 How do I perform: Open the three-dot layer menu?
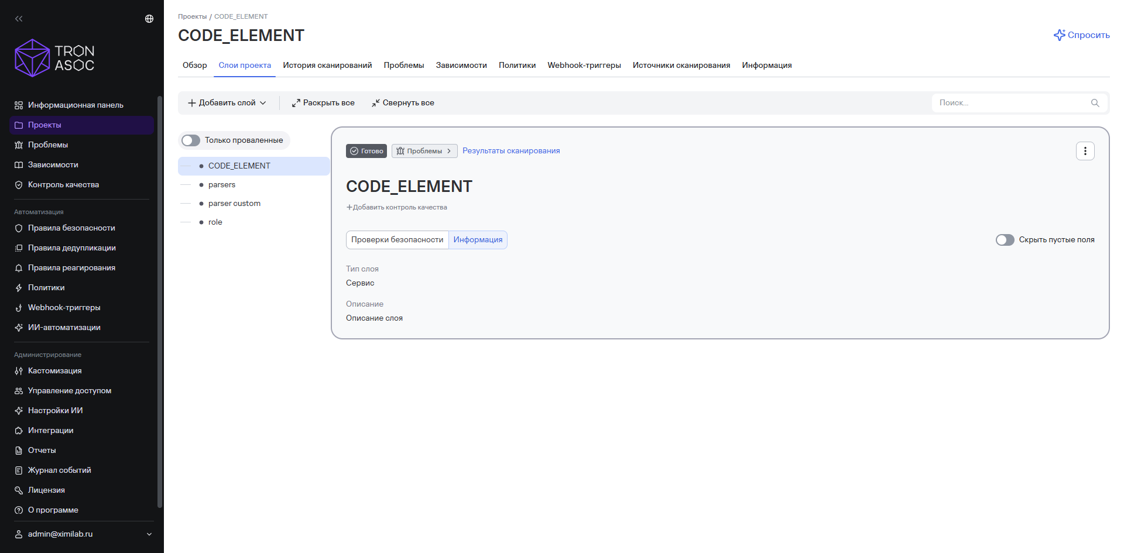[x=1085, y=151]
